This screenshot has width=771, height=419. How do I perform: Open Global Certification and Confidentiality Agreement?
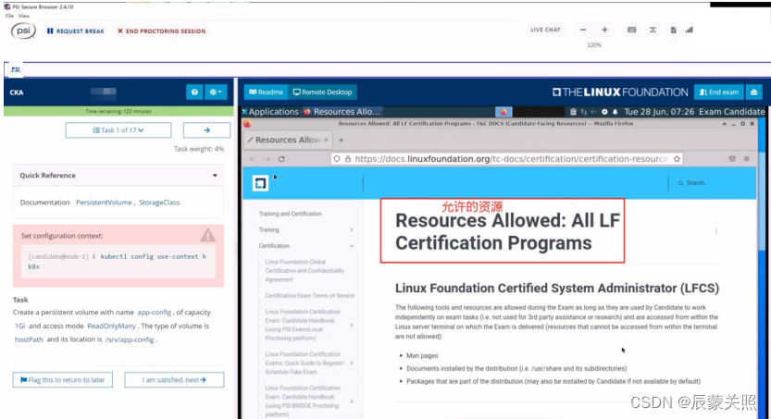click(305, 271)
